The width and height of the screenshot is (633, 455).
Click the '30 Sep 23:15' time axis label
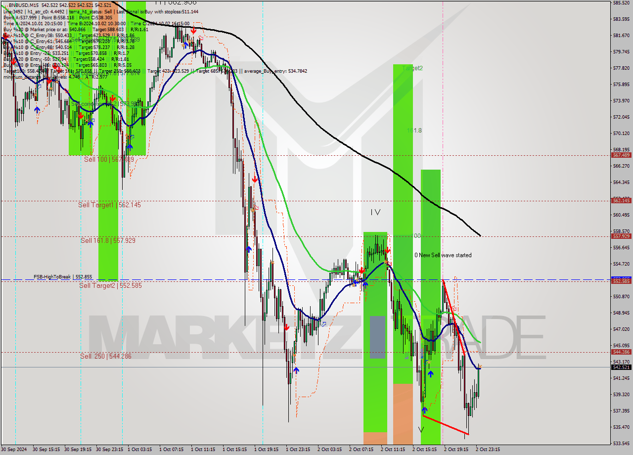110,450
